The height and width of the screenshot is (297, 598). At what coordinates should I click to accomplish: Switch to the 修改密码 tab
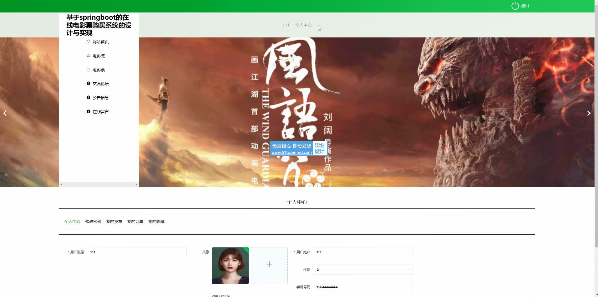click(x=93, y=222)
